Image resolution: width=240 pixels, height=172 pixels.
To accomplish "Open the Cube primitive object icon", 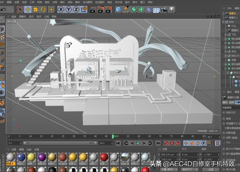I will click(x=118, y=10).
